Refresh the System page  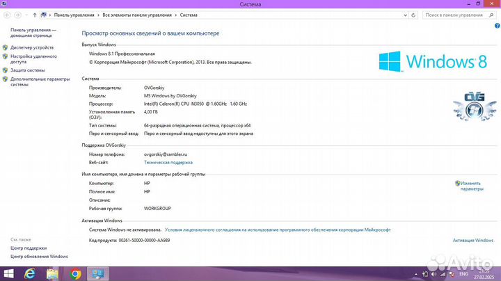(x=413, y=15)
